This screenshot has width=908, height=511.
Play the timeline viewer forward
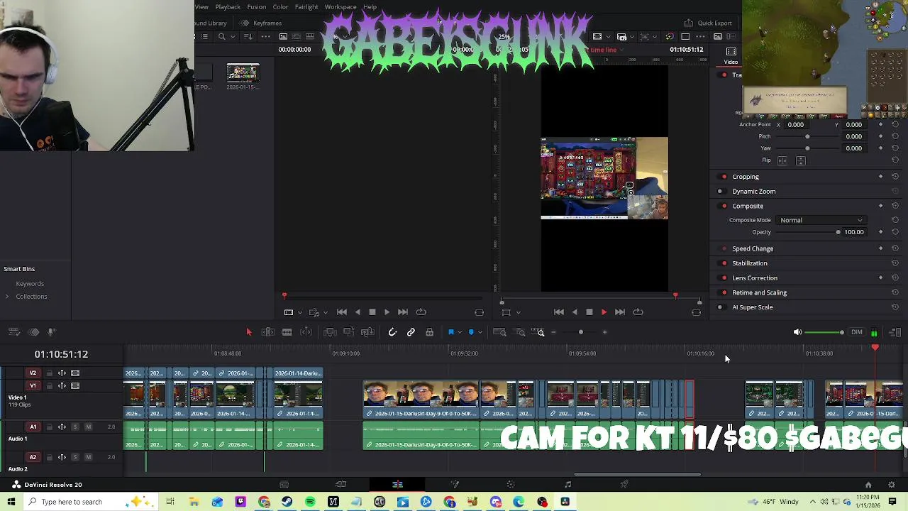(604, 312)
